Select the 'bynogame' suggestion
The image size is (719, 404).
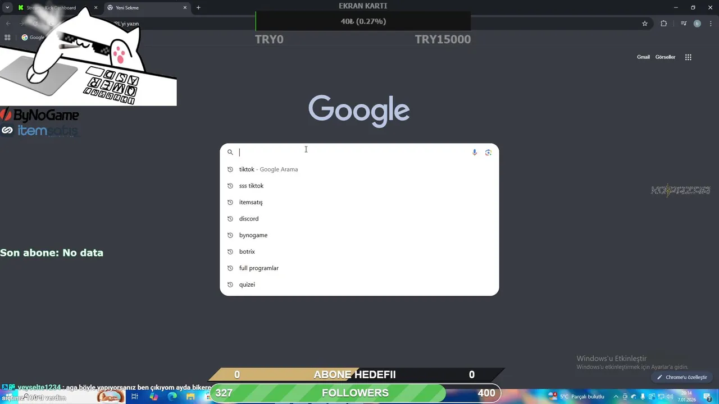tap(359, 235)
